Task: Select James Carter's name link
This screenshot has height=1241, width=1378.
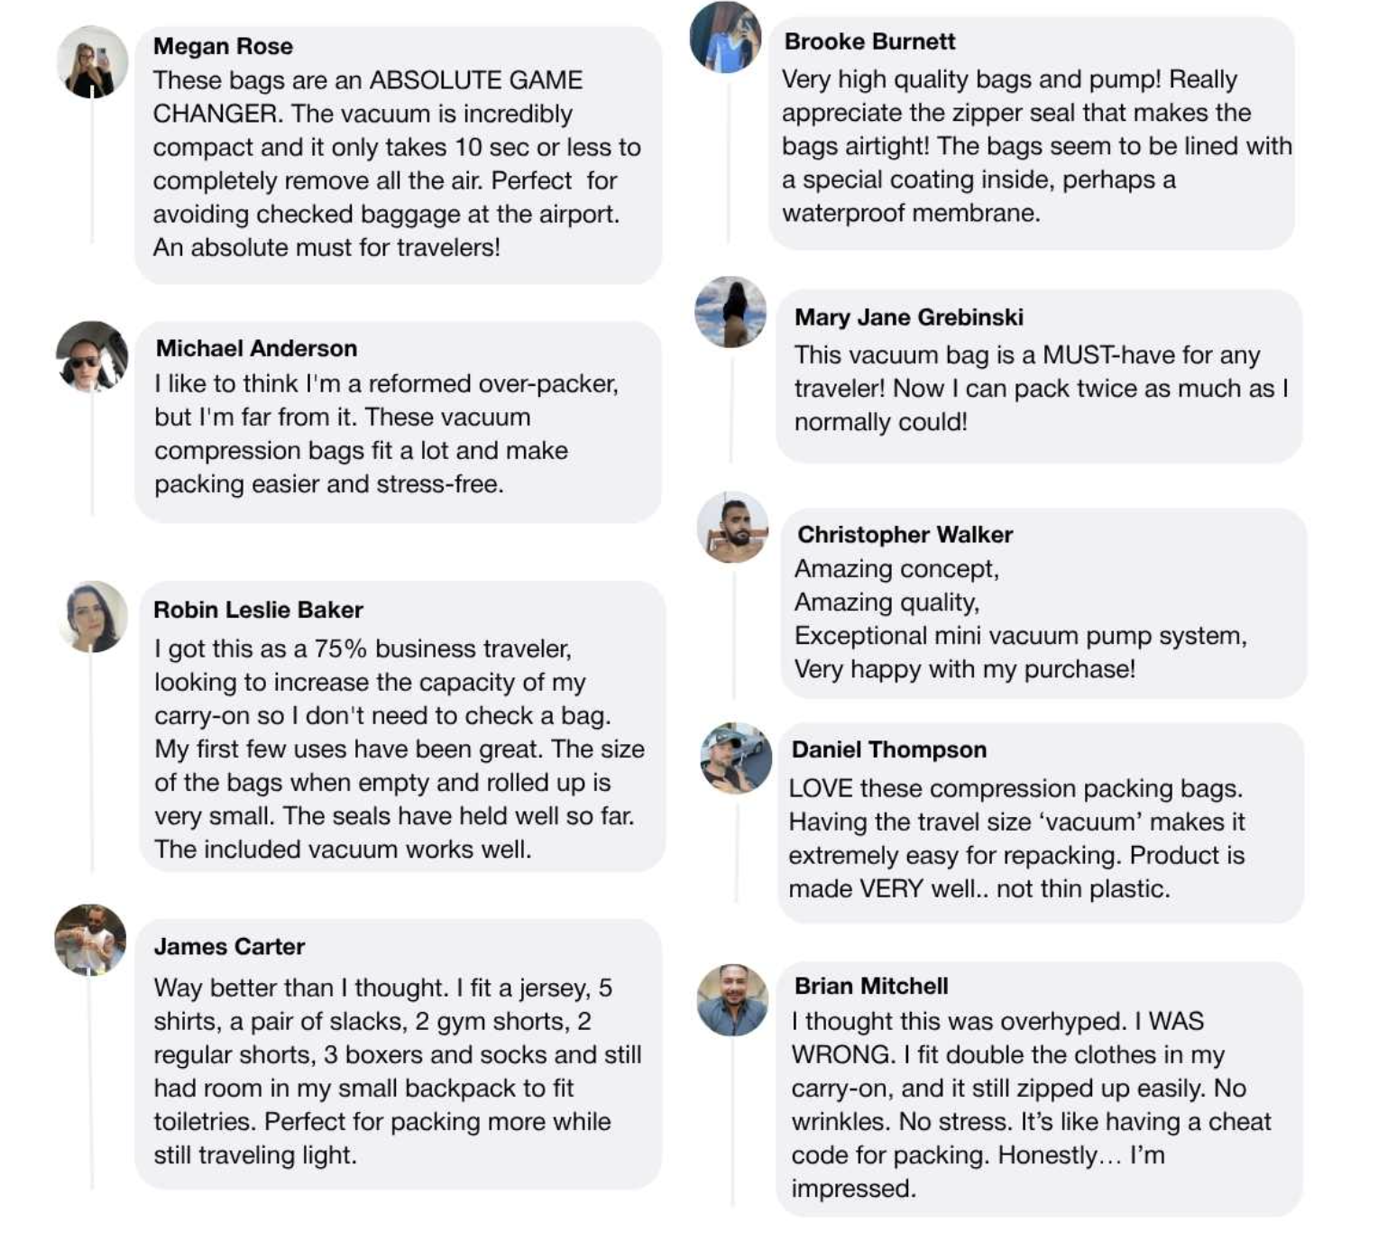Action: click(x=229, y=946)
